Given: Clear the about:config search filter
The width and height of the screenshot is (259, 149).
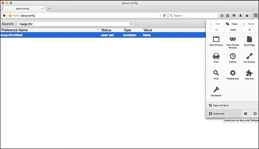Looking at the screenshot, I should point(131,24).
